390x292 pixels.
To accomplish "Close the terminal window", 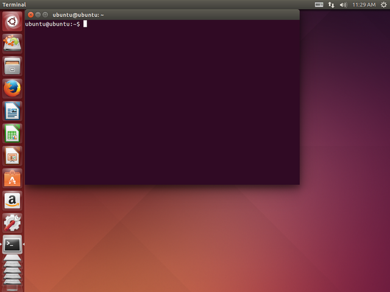I will 30,15.
